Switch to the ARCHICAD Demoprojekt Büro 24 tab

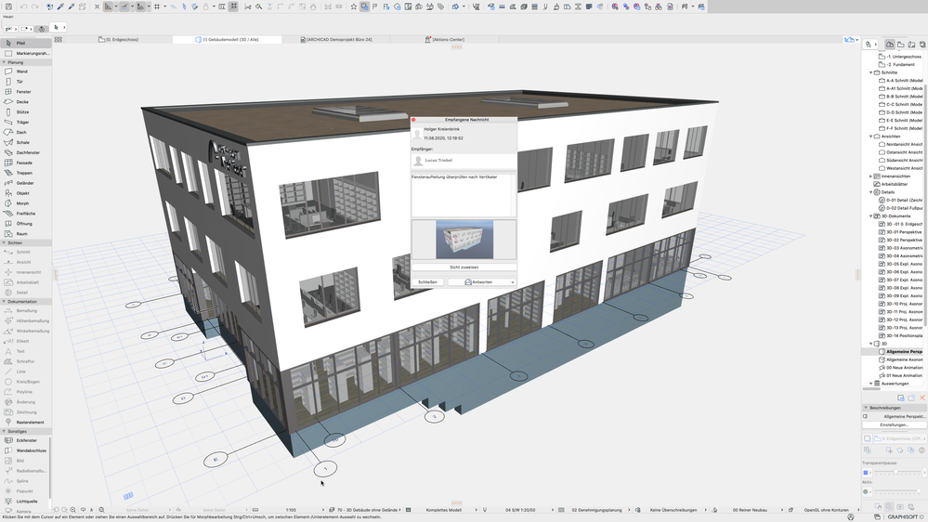click(336, 40)
